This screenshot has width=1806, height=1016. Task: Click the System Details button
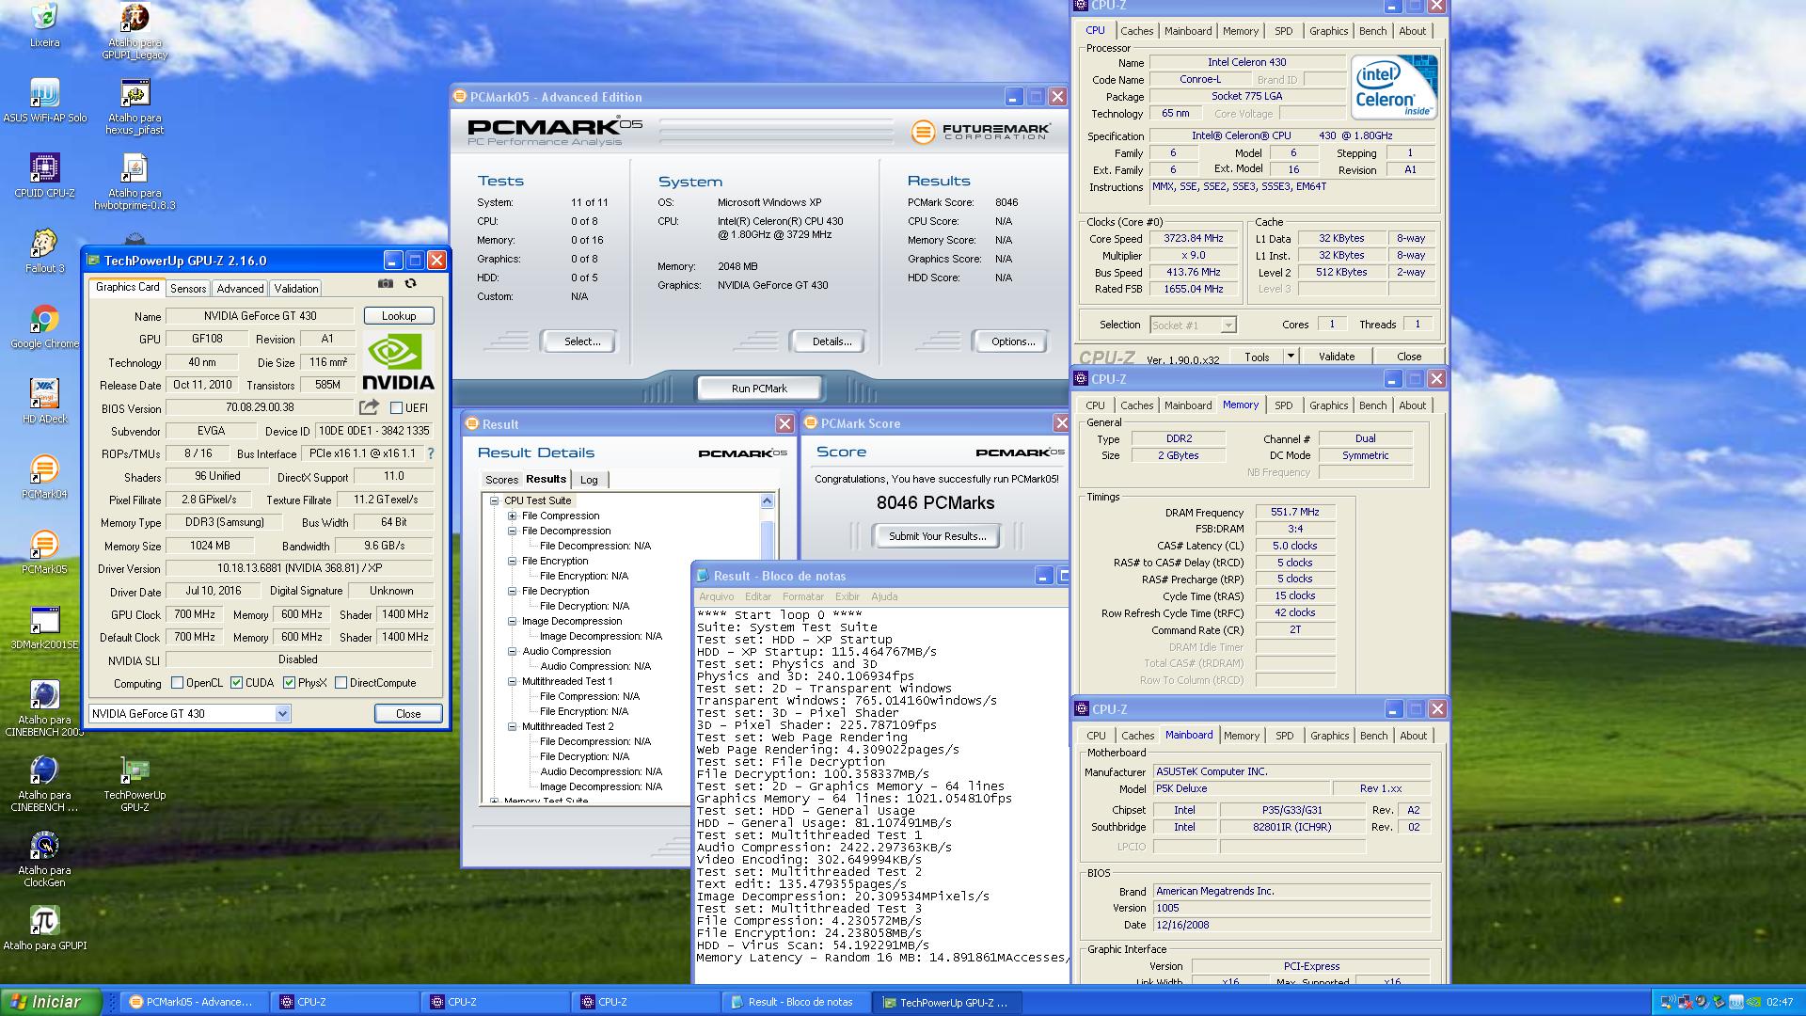click(832, 341)
